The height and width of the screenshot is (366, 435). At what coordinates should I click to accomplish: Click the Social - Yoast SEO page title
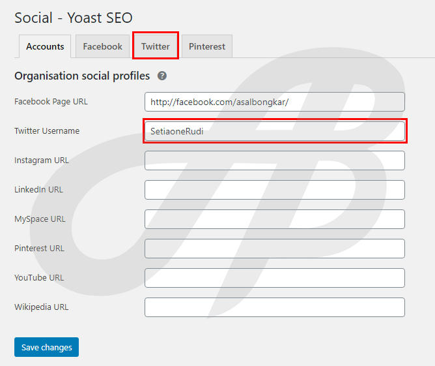tap(74, 18)
